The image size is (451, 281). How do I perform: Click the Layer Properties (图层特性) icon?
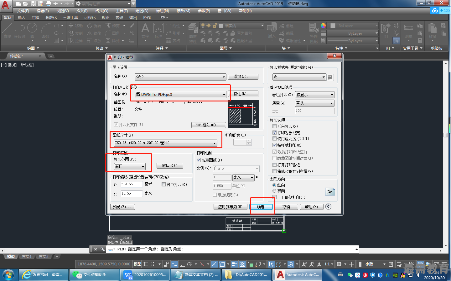point(193,33)
